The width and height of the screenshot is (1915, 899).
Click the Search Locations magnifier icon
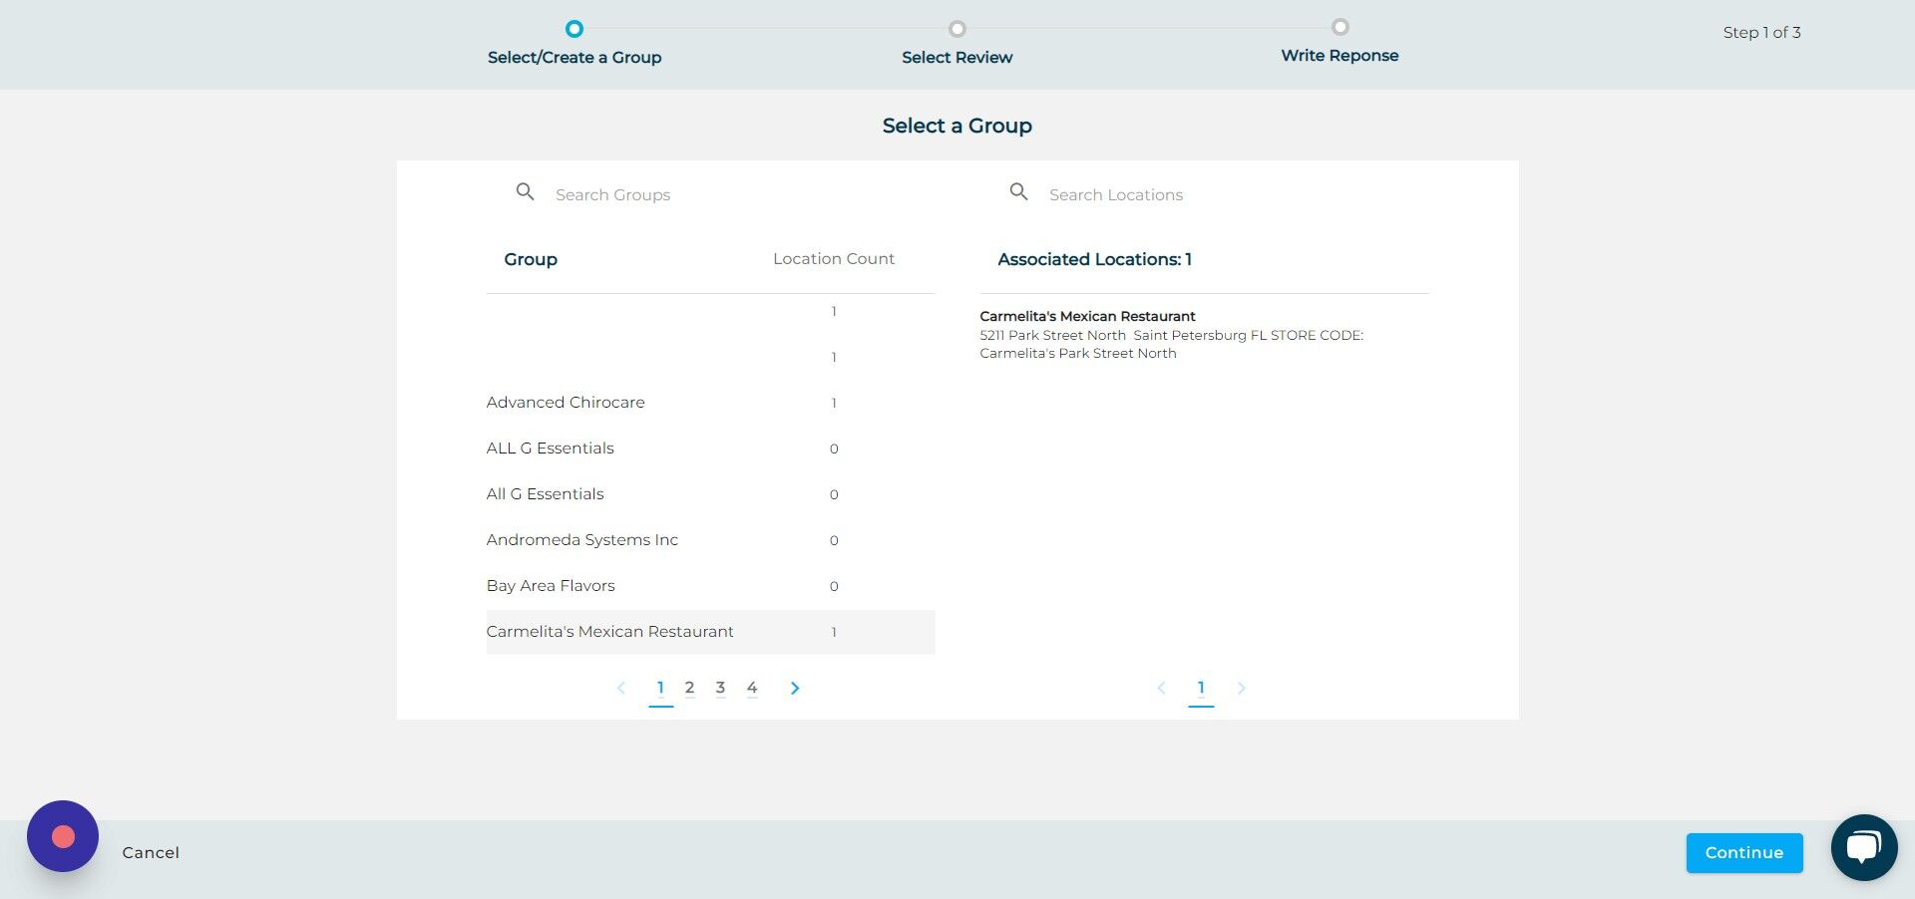[1018, 191]
